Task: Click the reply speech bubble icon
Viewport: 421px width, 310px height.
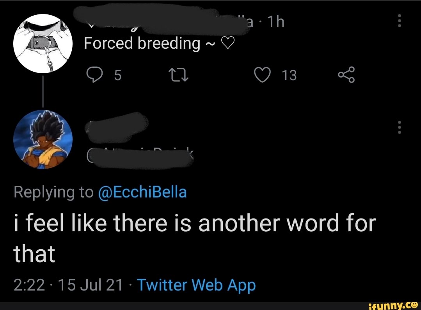Action: coord(93,74)
